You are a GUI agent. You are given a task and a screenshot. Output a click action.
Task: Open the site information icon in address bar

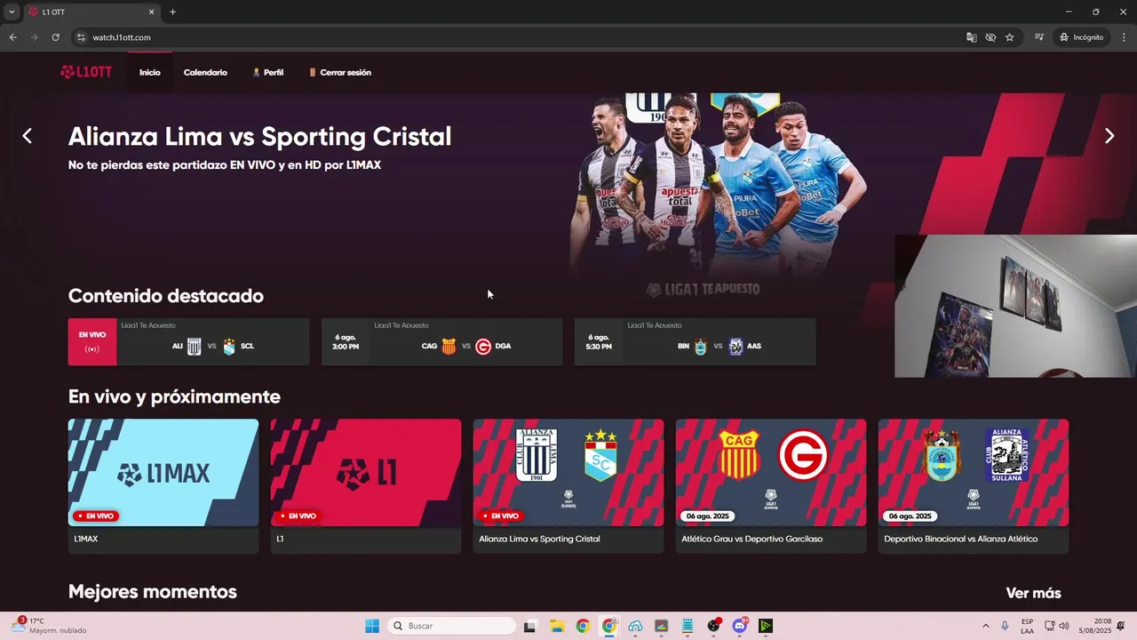(81, 37)
